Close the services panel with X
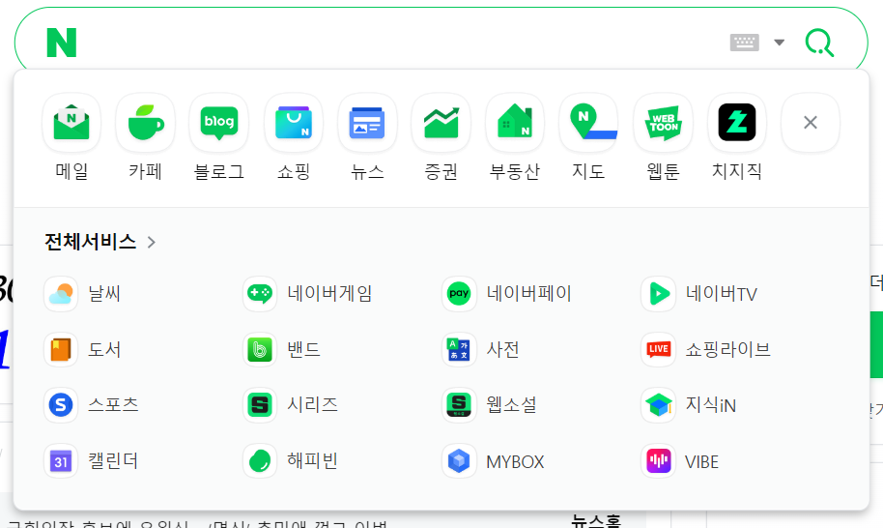This screenshot has width=883, height=528. 811,122
